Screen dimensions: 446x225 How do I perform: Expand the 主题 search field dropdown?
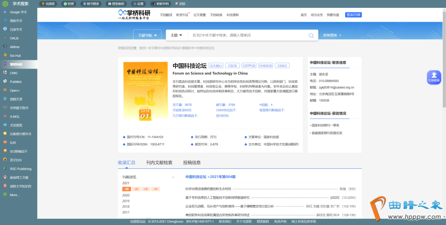[176, 36]
